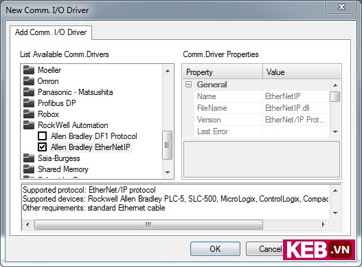
Task: Click the EtherNetIP name value cell
Action: tap(296, 96)
